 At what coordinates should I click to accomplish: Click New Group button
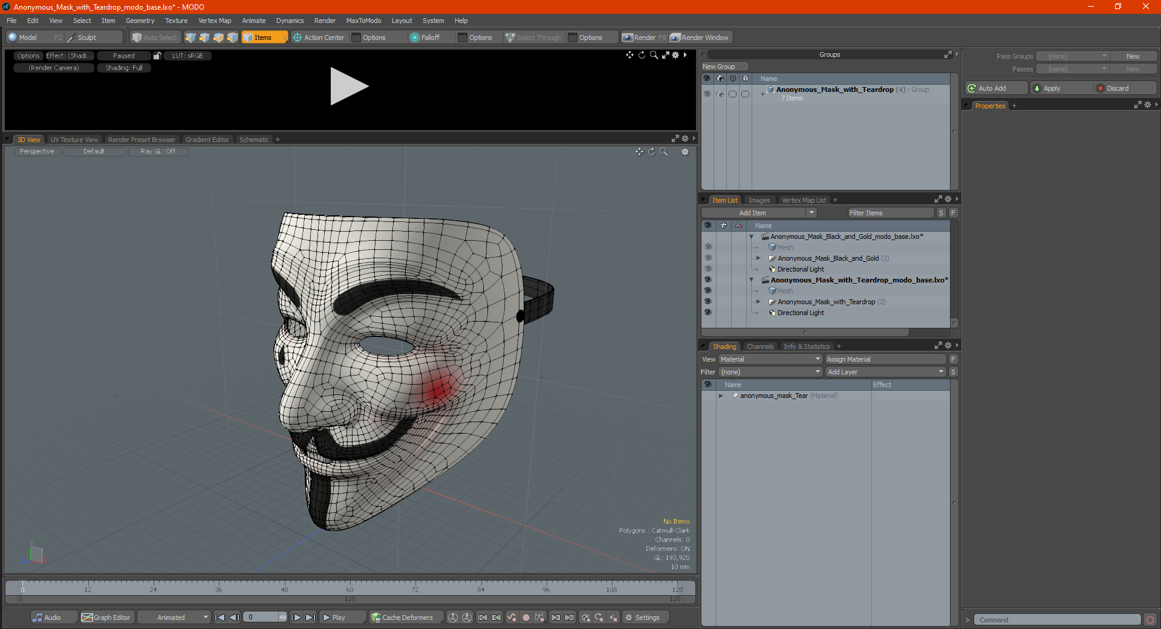click(x=724, y=67)
